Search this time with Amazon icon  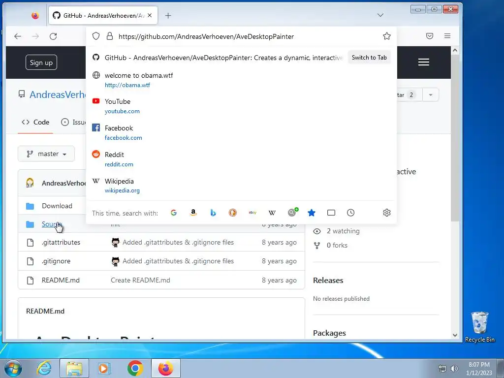pyautogui.click(x=193, y=213)
